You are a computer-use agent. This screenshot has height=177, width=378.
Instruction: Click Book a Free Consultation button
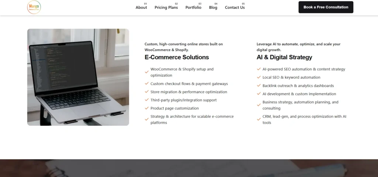click(x=326, y=7)
